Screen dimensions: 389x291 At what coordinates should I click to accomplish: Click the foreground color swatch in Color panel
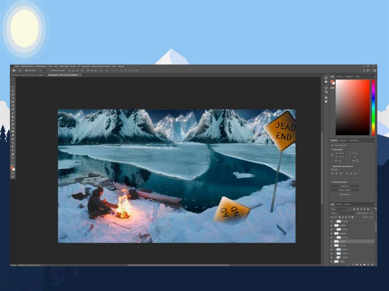click(332, 82)
